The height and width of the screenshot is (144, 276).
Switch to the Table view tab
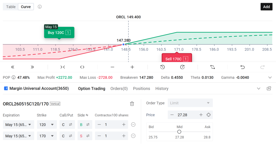(x=11, y=7)
